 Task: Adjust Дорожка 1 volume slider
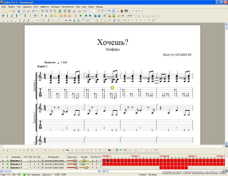tap(74, 160)
